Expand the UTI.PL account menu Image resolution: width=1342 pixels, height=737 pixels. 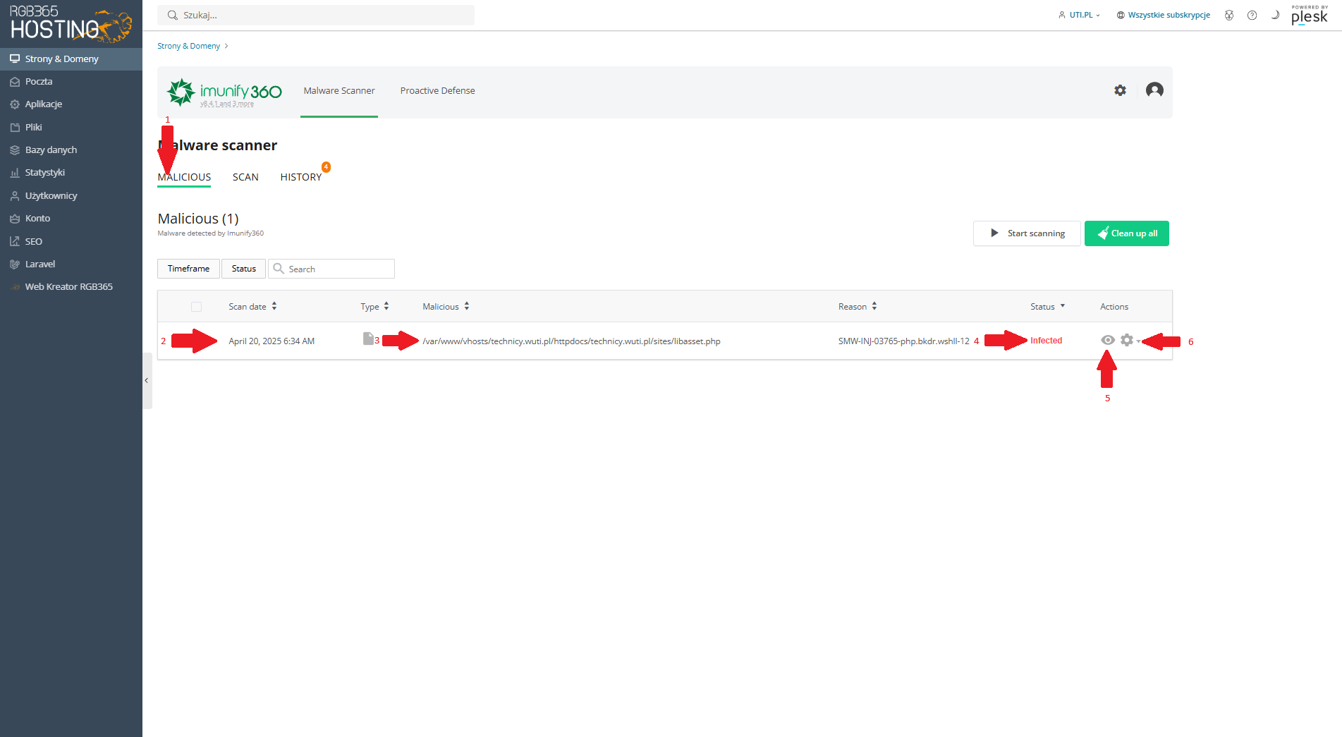tap(1080, 16)
